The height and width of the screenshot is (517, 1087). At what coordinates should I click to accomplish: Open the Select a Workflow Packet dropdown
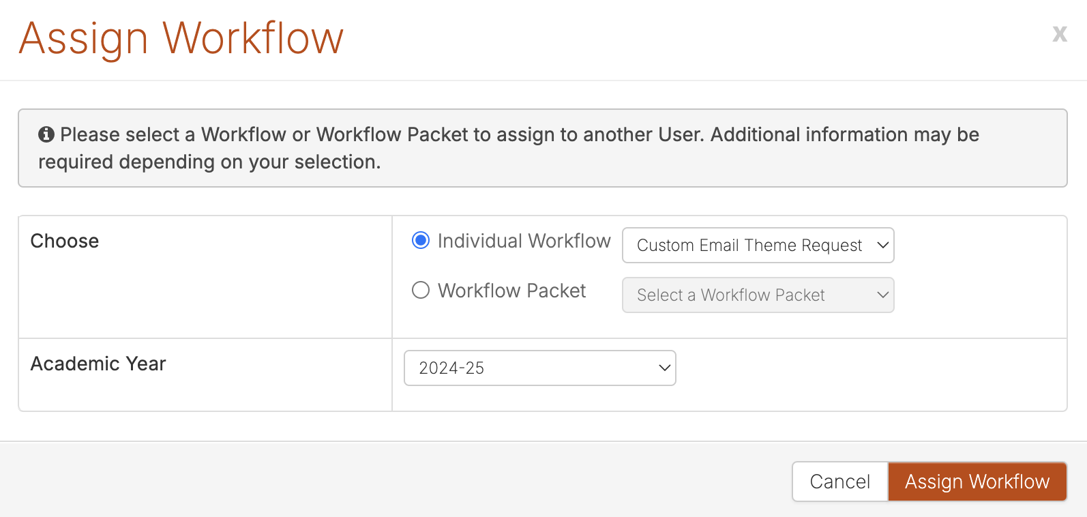[757, 295]
